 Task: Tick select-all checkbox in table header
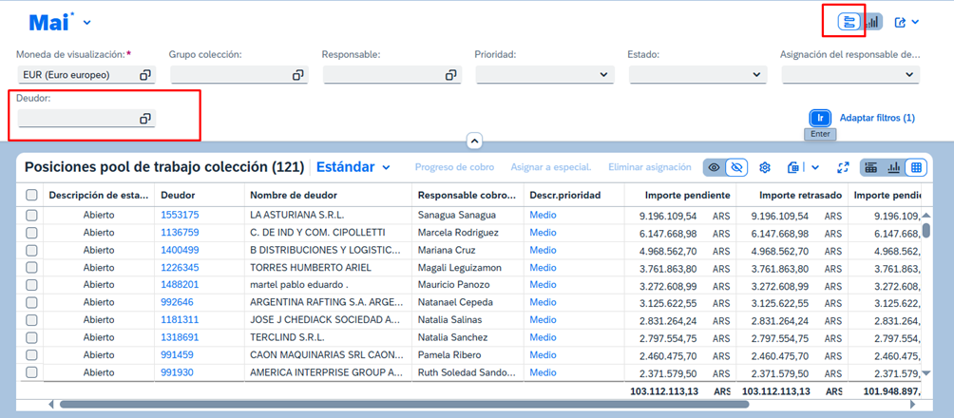tap(31, 195)
